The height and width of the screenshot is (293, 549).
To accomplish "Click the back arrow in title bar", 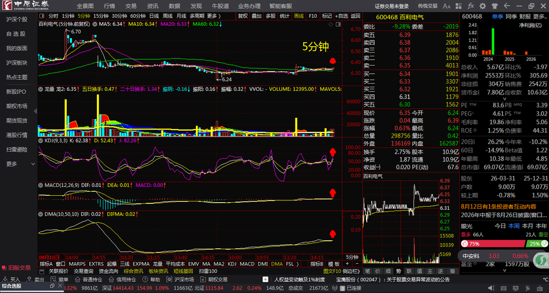I will tap(507, 6).
